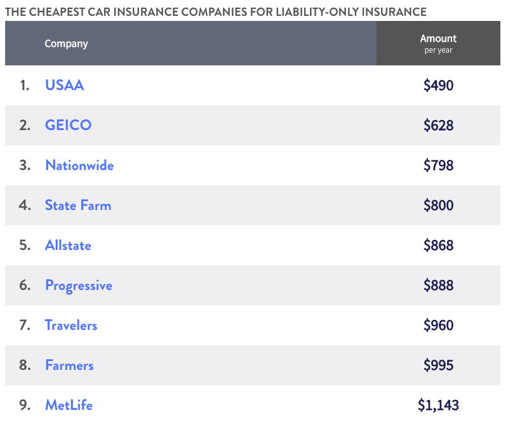Screen dimensions: 508x434
Task: Click the $490 USAA amount
Action: [x=438, y=85]
